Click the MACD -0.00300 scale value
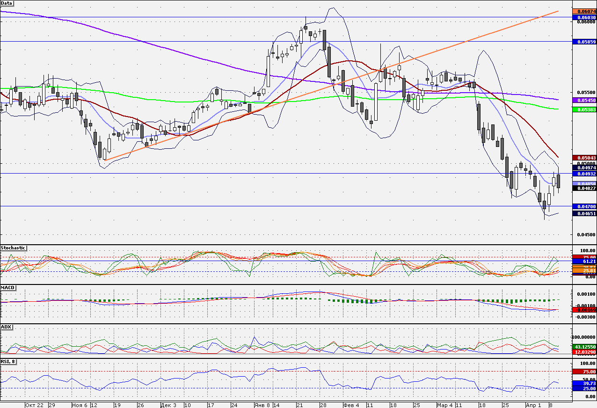597x408 pixels. pyautogui.click(x=586, y=317)
